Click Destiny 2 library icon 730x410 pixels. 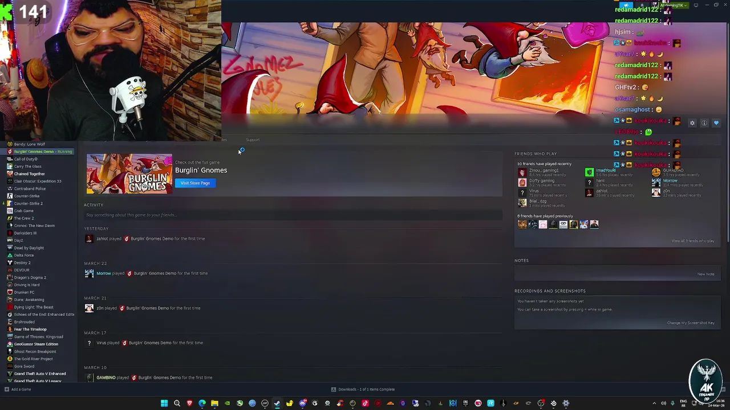(10, 263)
